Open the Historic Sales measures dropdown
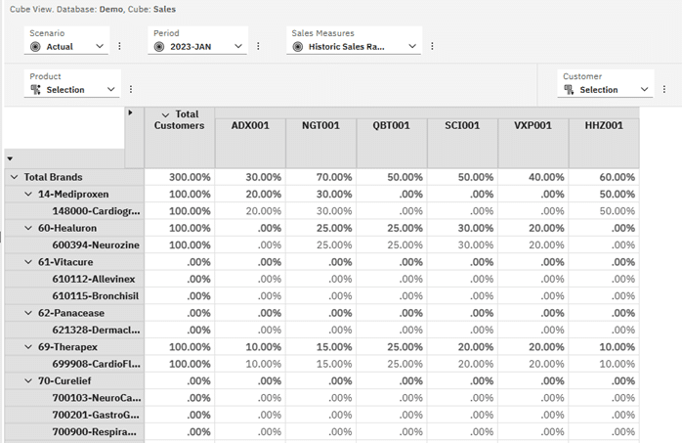The image size is (682, 443). (412, 46)
